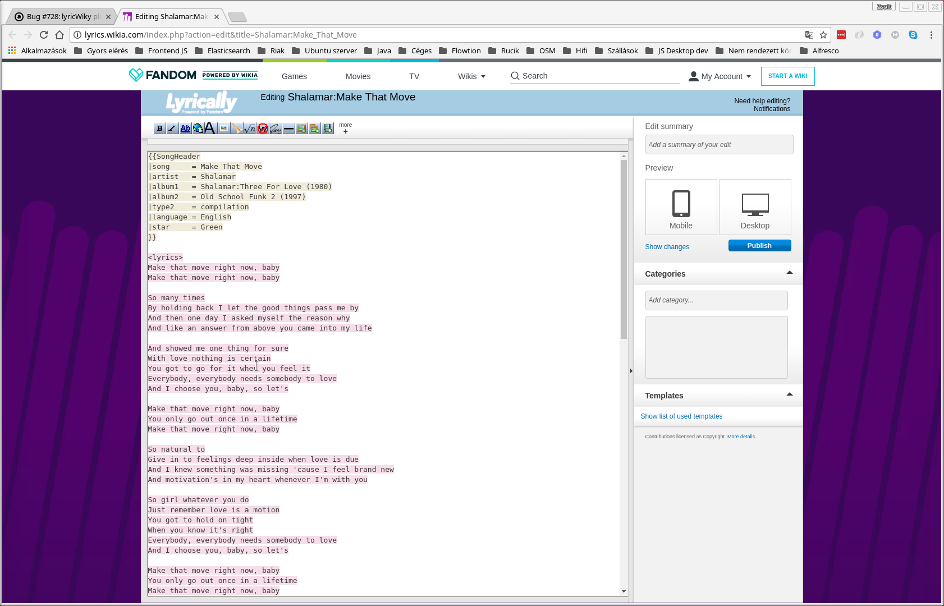Click START A WIKI button

[787, 76]
